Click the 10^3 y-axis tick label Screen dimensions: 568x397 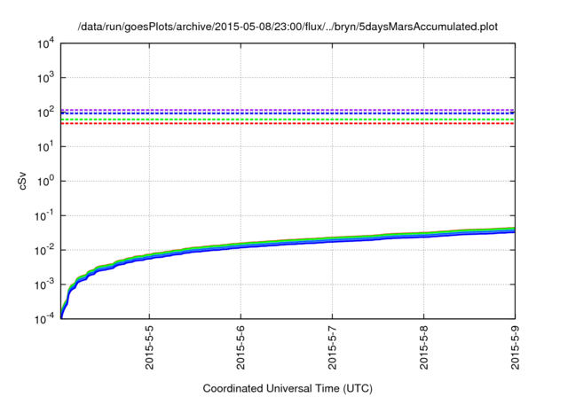click(45, 78)
